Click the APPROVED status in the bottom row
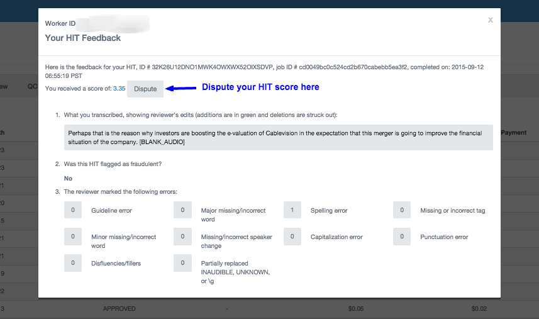The width and height of the screenshot is (539, 319). click(119, 309)
